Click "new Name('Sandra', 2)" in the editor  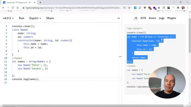33,69
